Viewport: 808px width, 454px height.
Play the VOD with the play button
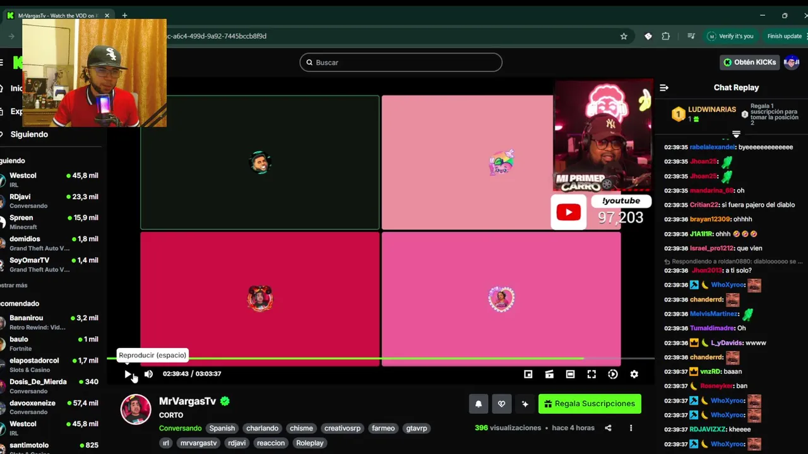(128, 374)
